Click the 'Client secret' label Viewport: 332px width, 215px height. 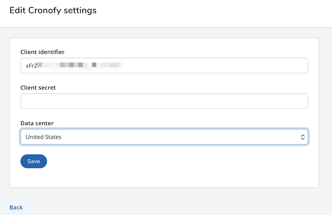point(38,87)
